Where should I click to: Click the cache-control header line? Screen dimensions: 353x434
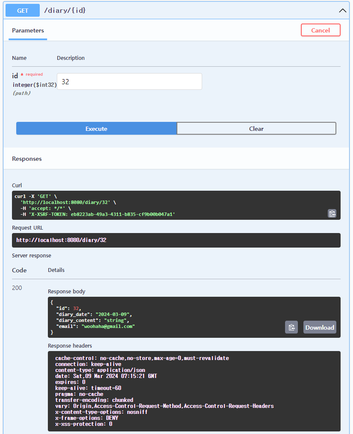click(x=142, y=358)
